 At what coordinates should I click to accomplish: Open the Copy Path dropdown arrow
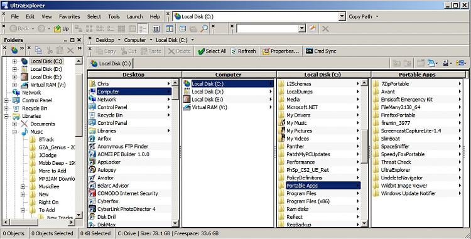pos(377,17)
